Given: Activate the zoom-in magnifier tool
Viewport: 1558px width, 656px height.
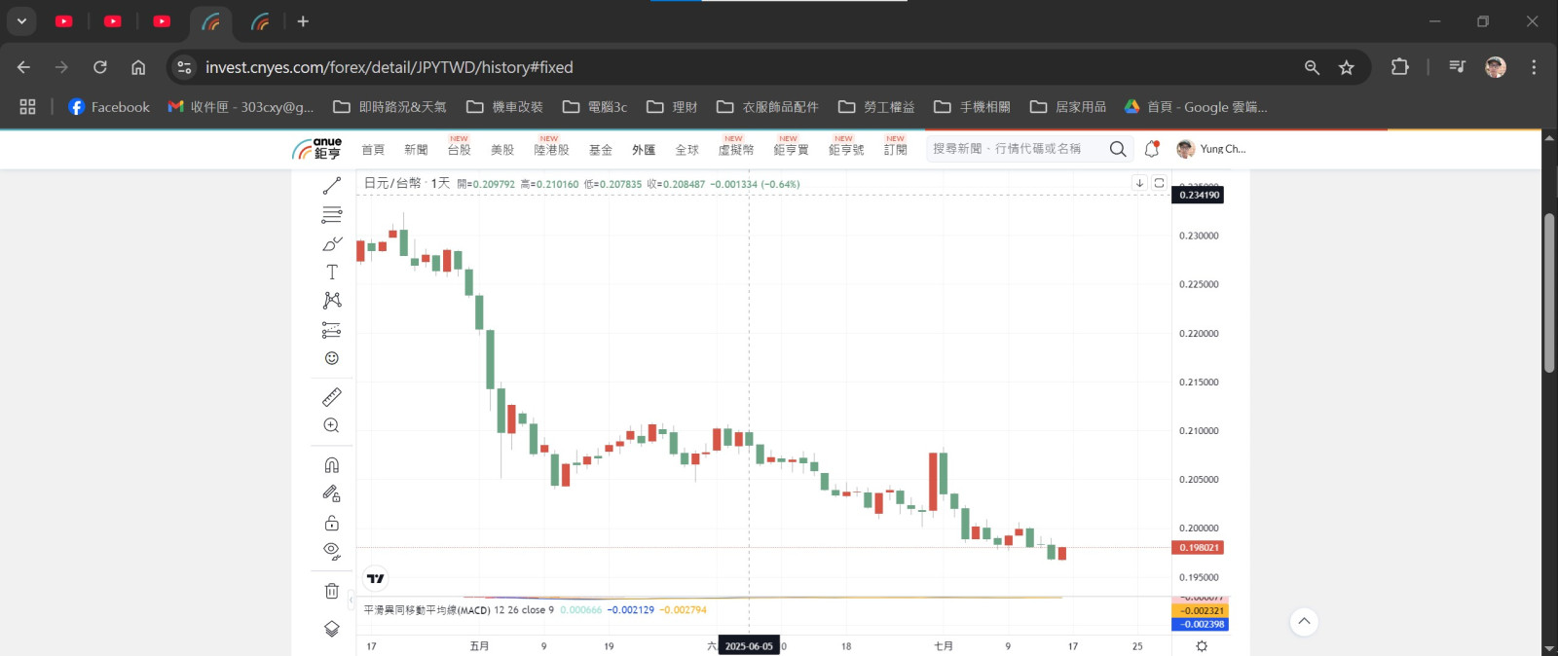Looking at the screenshot, I should click(x=332, y=425).
